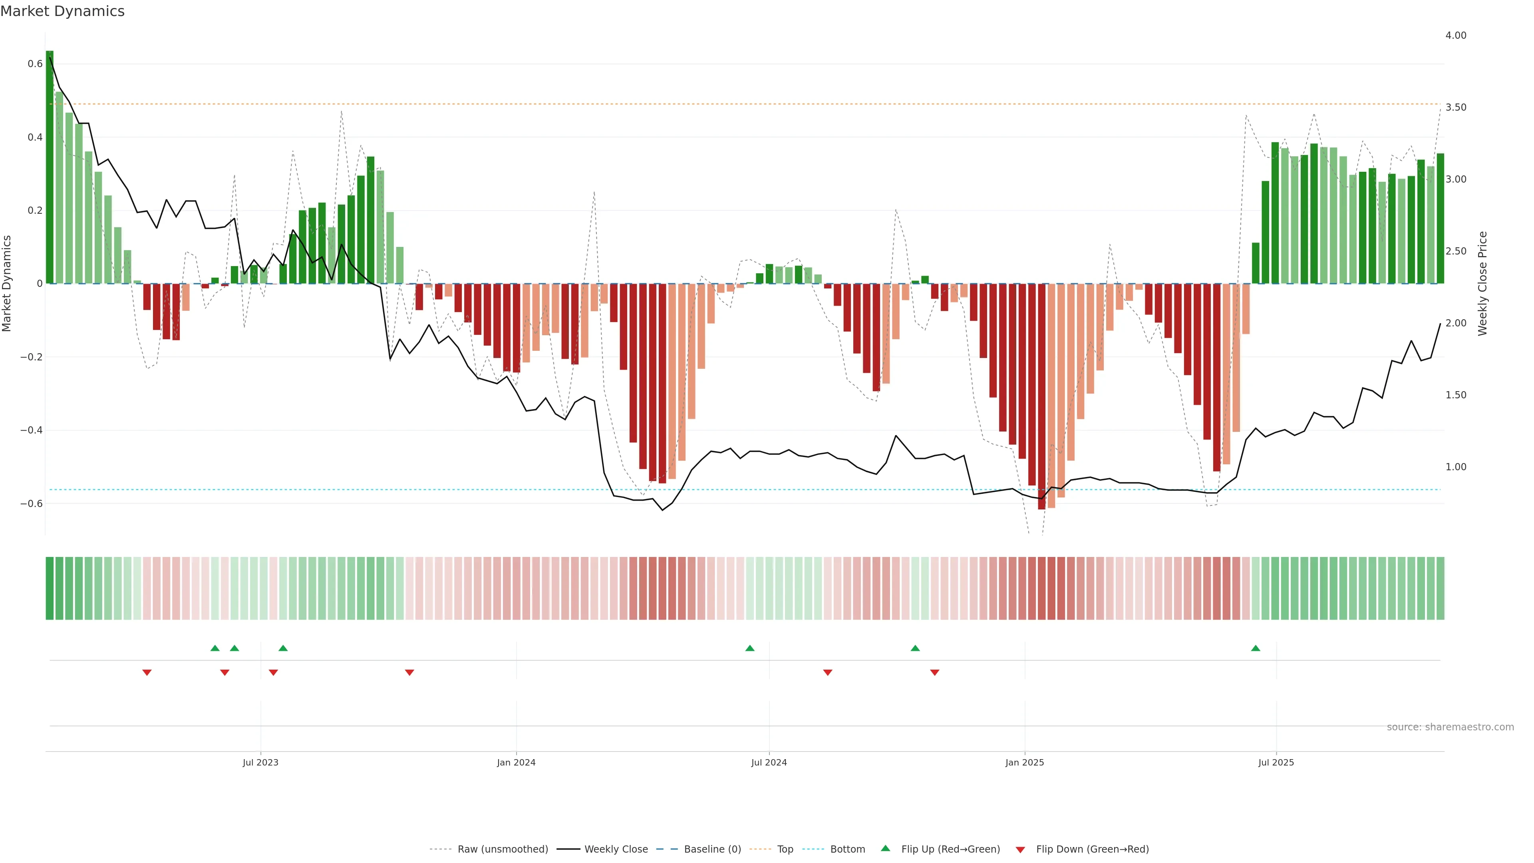Click the first red flip-down triangle marker

(147, 672)
